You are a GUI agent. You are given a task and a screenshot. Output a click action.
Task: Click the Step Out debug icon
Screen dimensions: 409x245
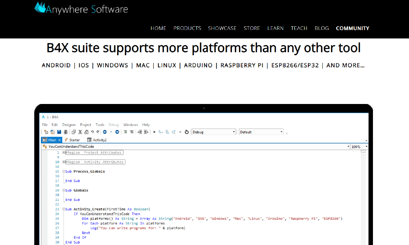[x=174, y=132]
